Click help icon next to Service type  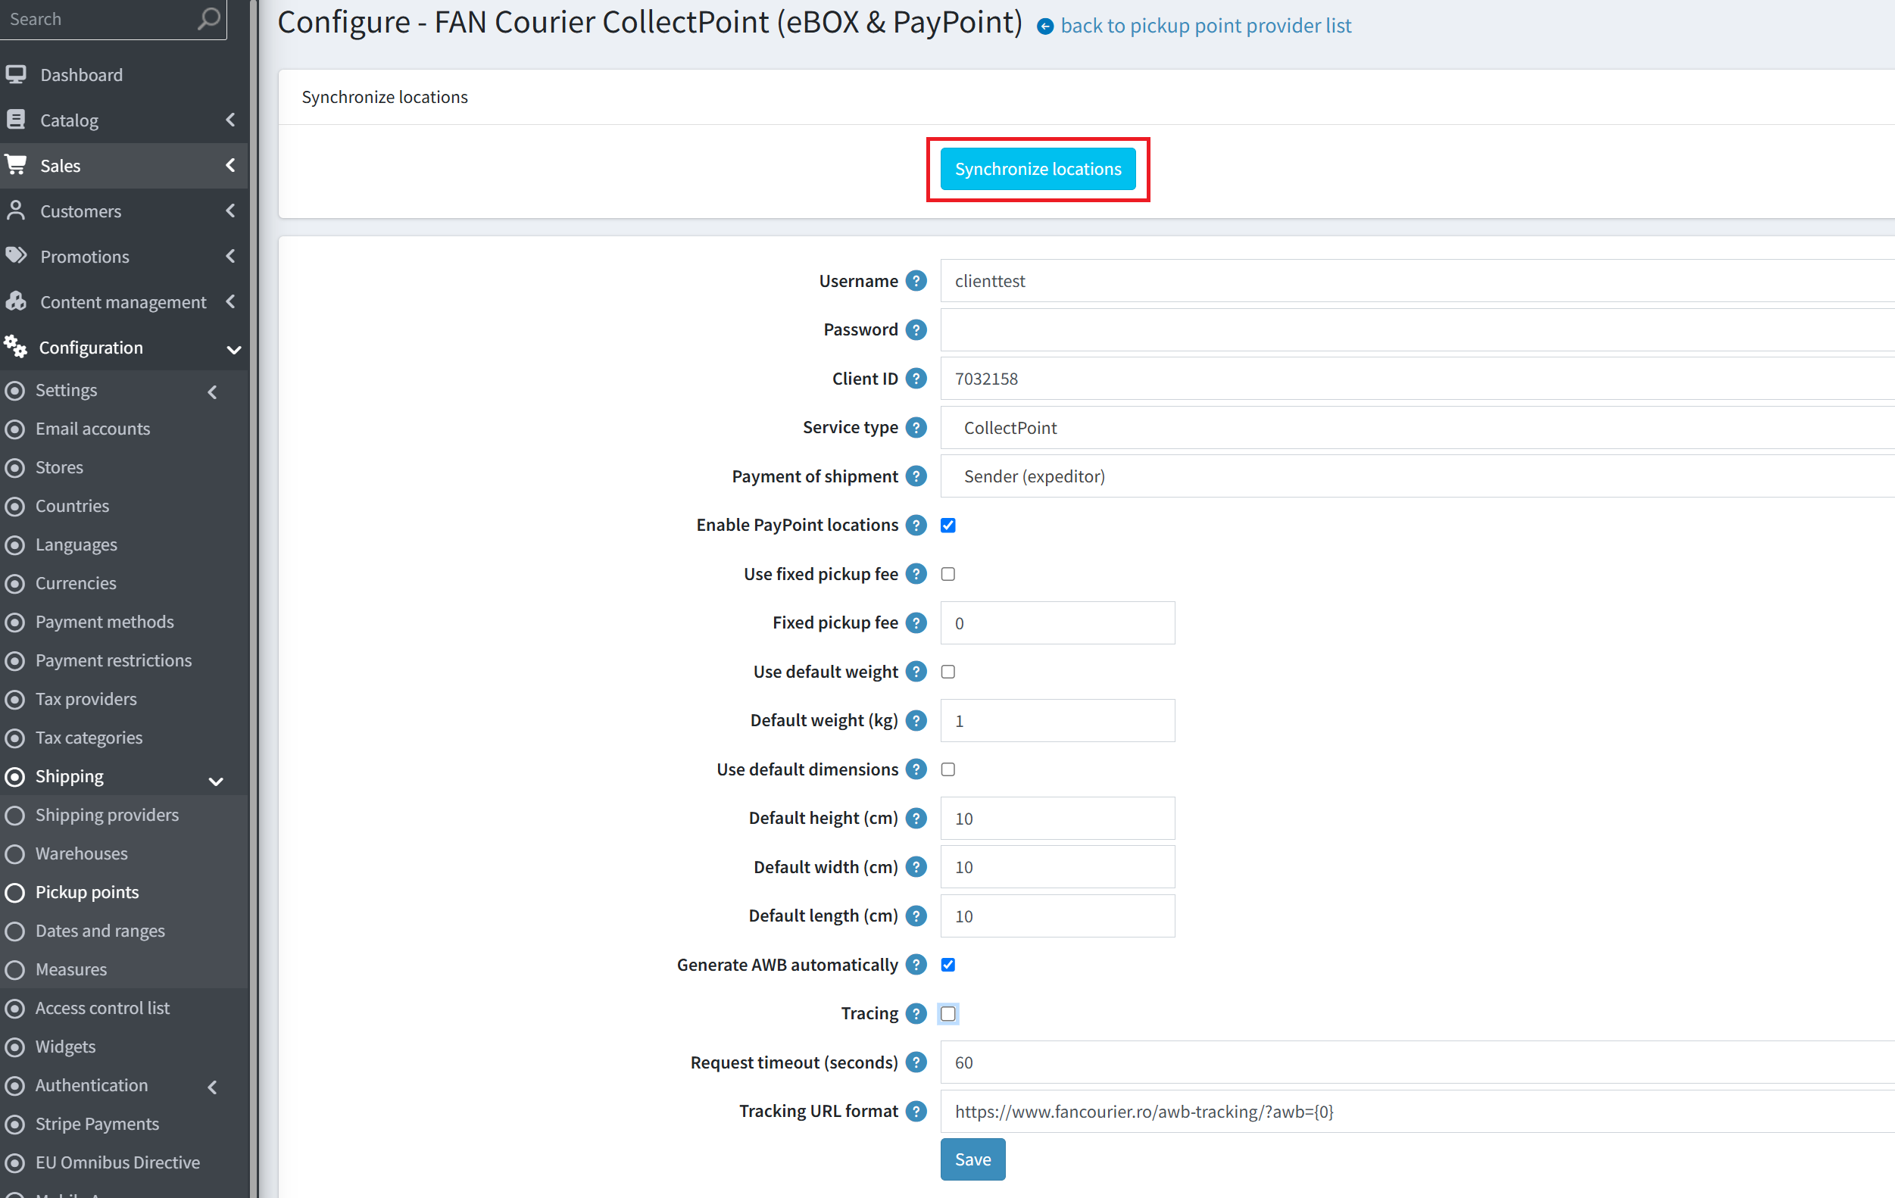pos(915,427)
